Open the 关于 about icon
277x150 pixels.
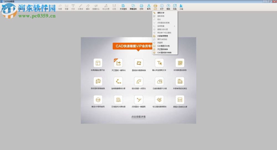coord(162,7)
